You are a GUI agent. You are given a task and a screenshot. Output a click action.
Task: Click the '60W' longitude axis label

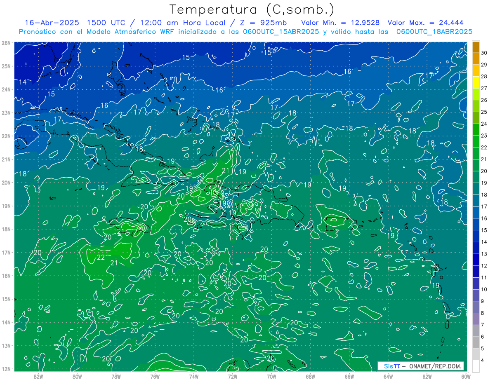tap(466, 376)
